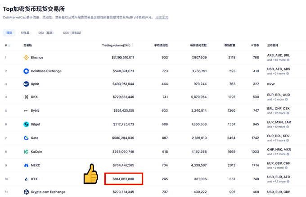The image size is (306, 197).
Task: Open the Bybit exchange name link
Action: click(x=35, y=110)
